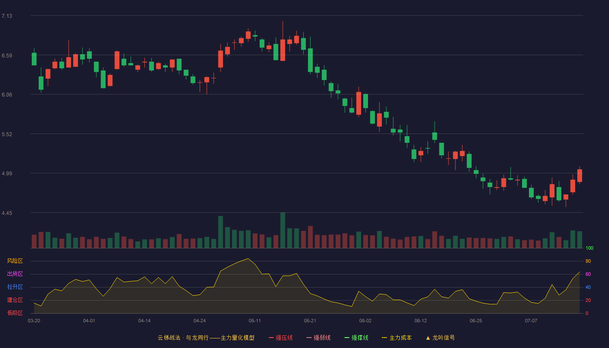Click the last red candlestick on the right

coord(579,176)
